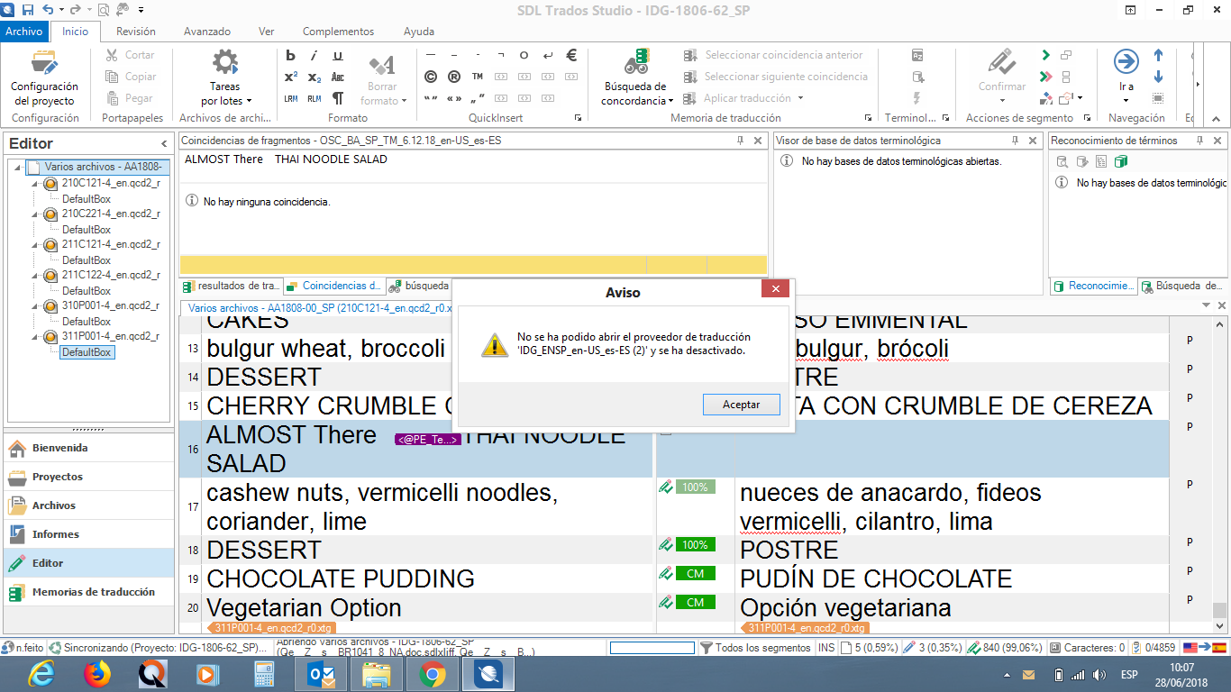The width and height of the screenshot is (1231, 692).
Task: Open Proyectos view
Action: pyautogui.click(x=88, y=477)
